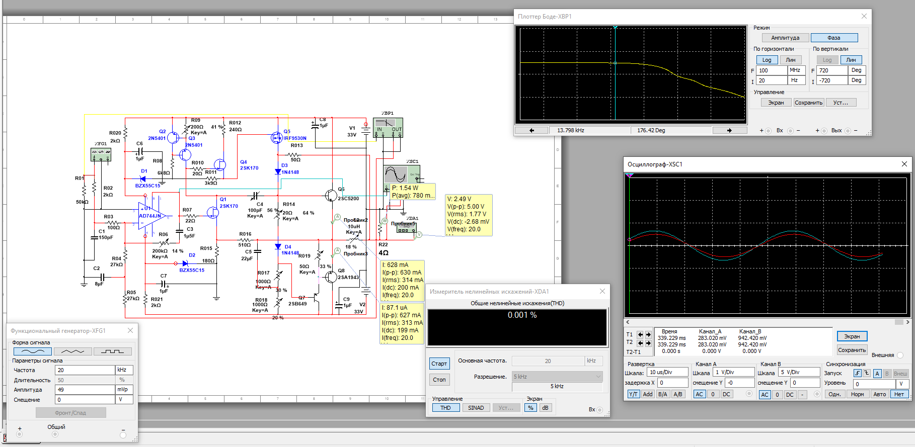Select rising edge trigger icon
This screenshot has width=915, height=447.
[858, 373]
